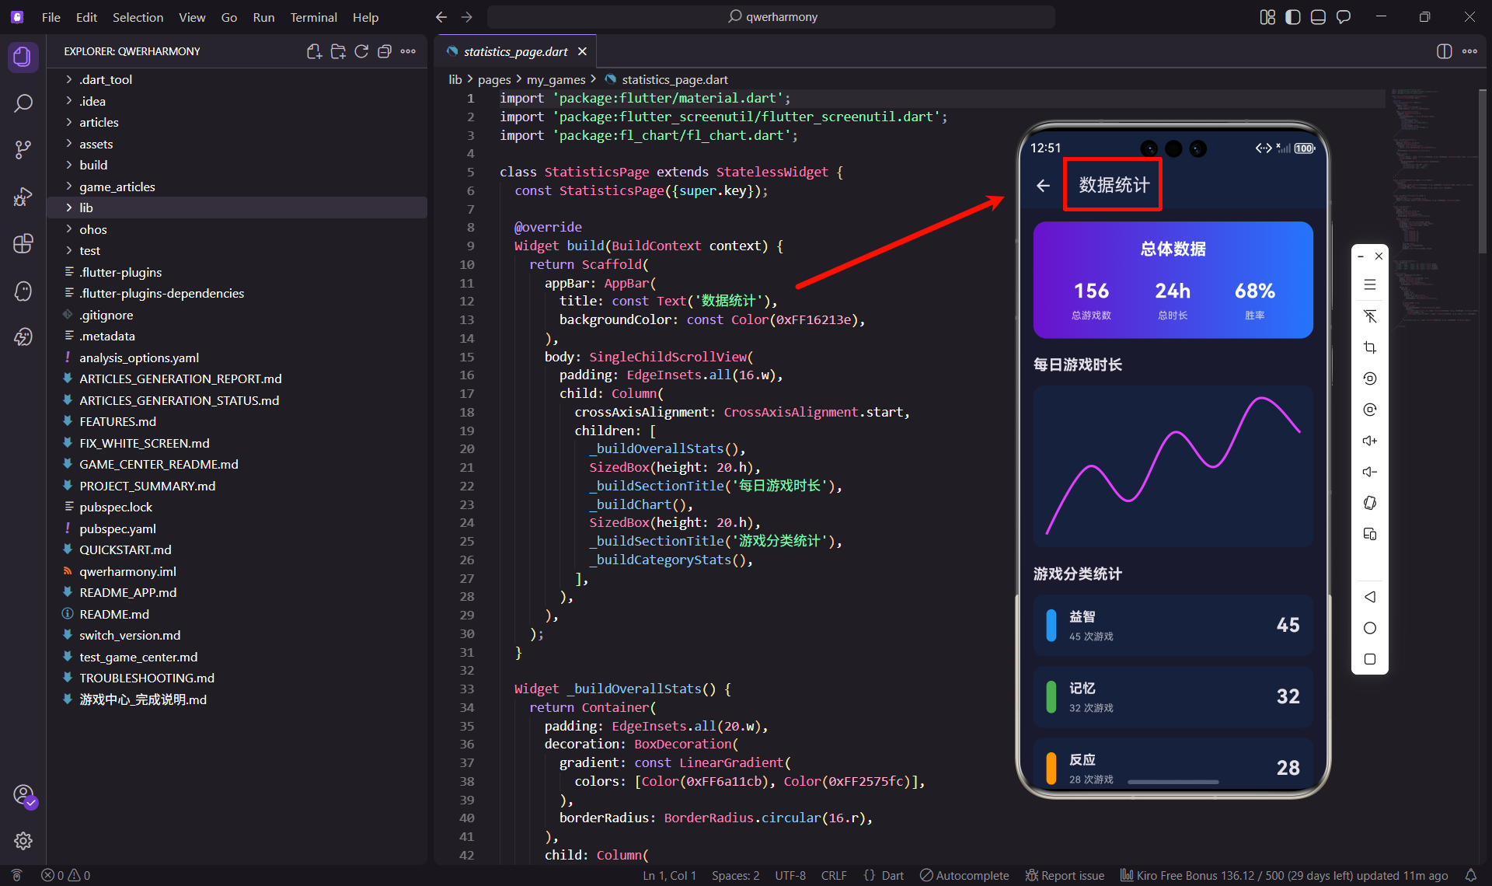Open the Extensions view
Image resolution: width=1492 pixels, height=886 pixels.
tap(23, 243)
